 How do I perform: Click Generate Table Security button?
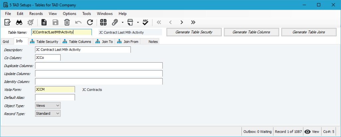pyautogui.click(x=194, y=32)
